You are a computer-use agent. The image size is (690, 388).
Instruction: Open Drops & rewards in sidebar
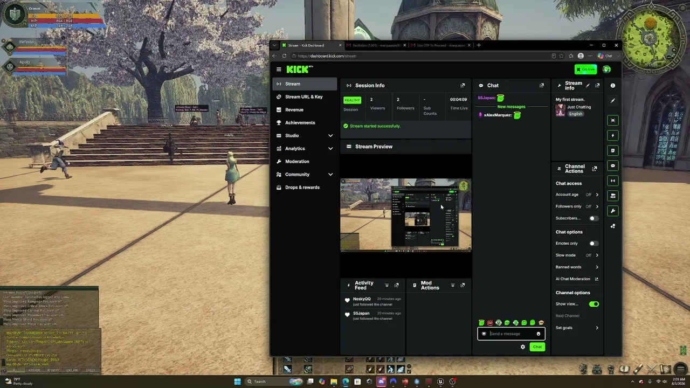[x=305, y=188]
